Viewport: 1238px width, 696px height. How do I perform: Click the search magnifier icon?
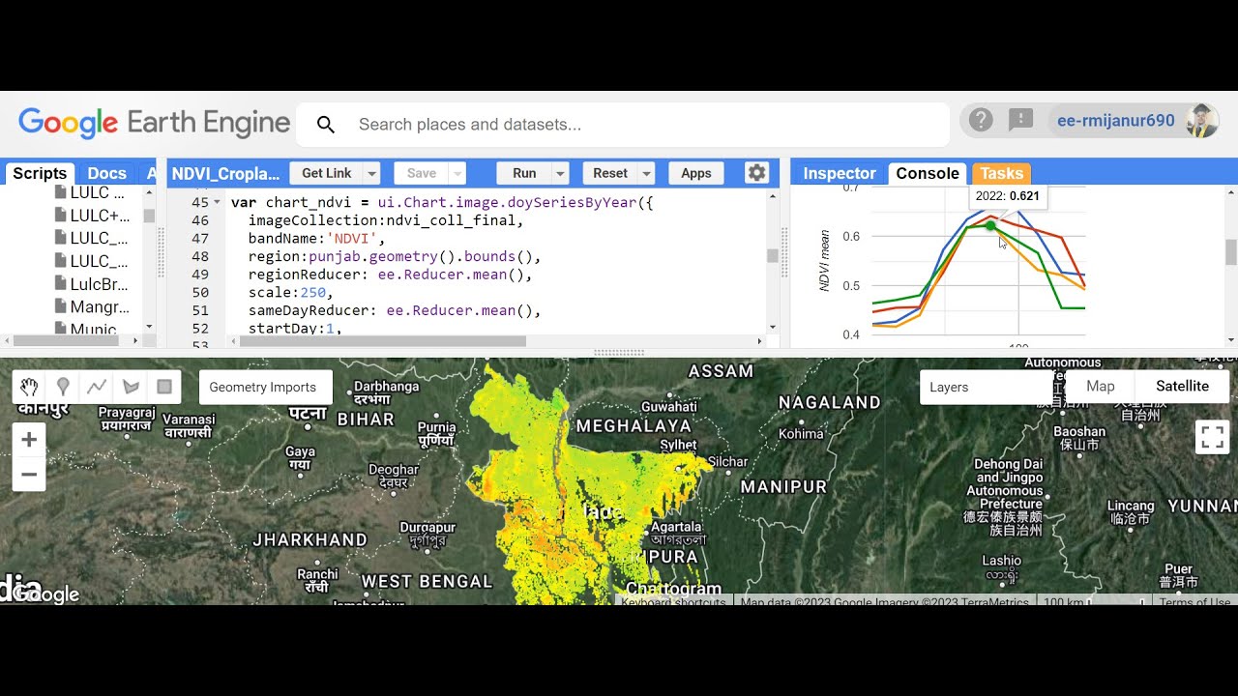(326, 125)
